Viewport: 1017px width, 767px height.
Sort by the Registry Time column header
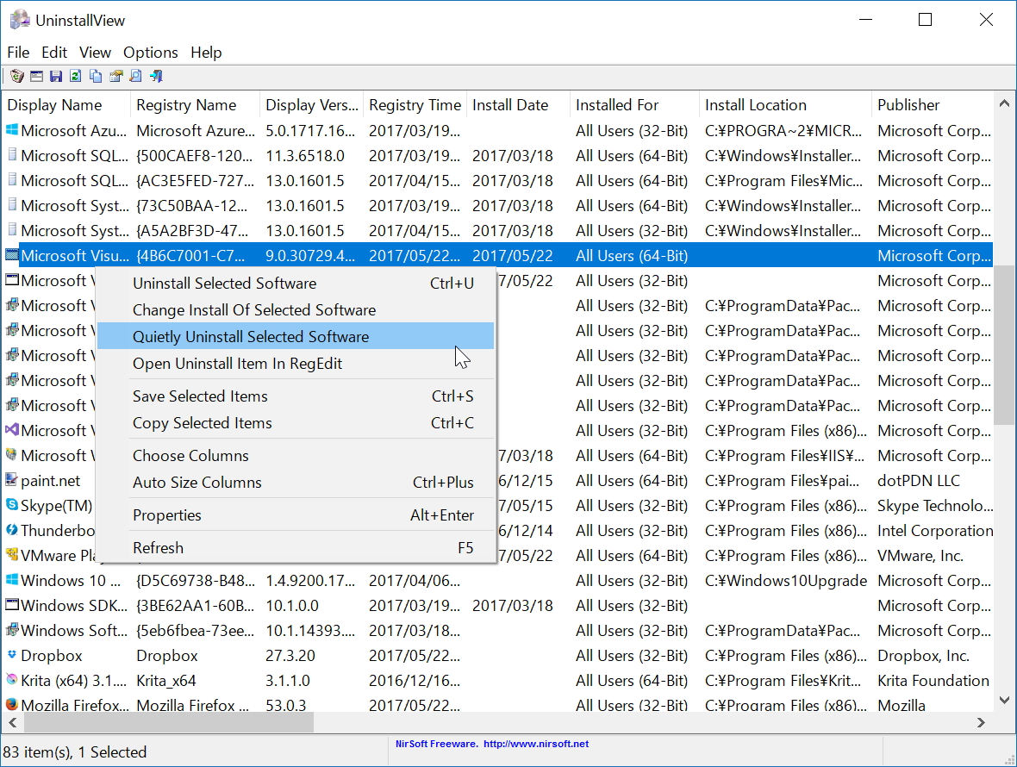pos(415,105)
